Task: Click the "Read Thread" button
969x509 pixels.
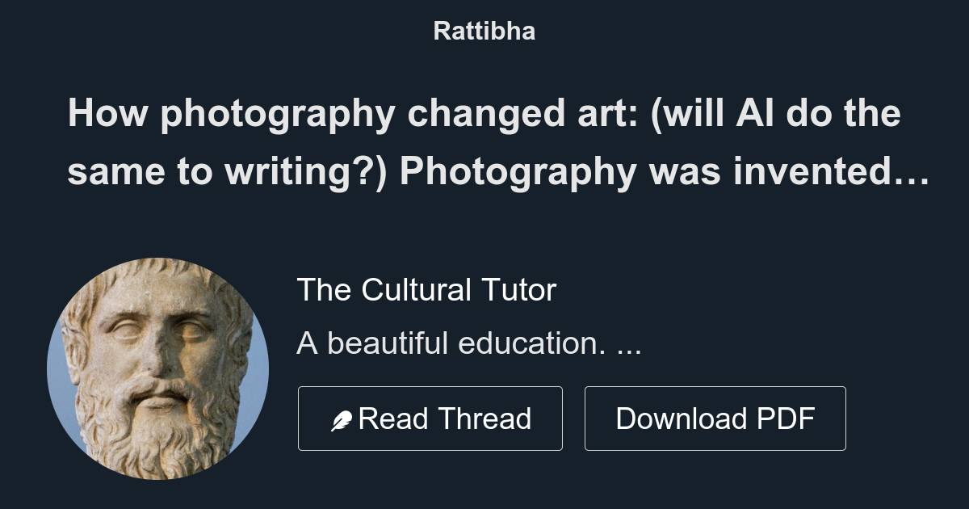Action: click(430, 418)
